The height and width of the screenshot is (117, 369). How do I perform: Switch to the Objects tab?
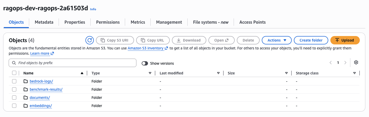coord(16,22)
